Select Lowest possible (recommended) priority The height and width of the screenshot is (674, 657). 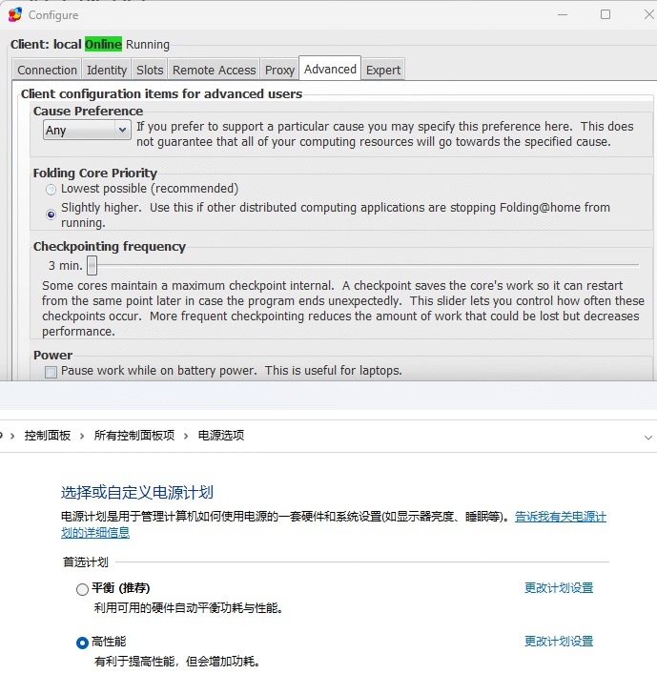[x=51, y=189]
